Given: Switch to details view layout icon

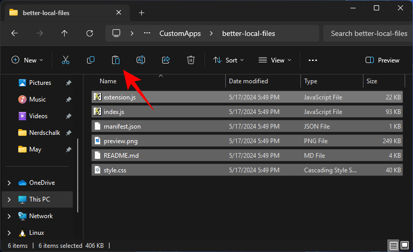Looking at the screenshot, I should (x=393, y=245).
